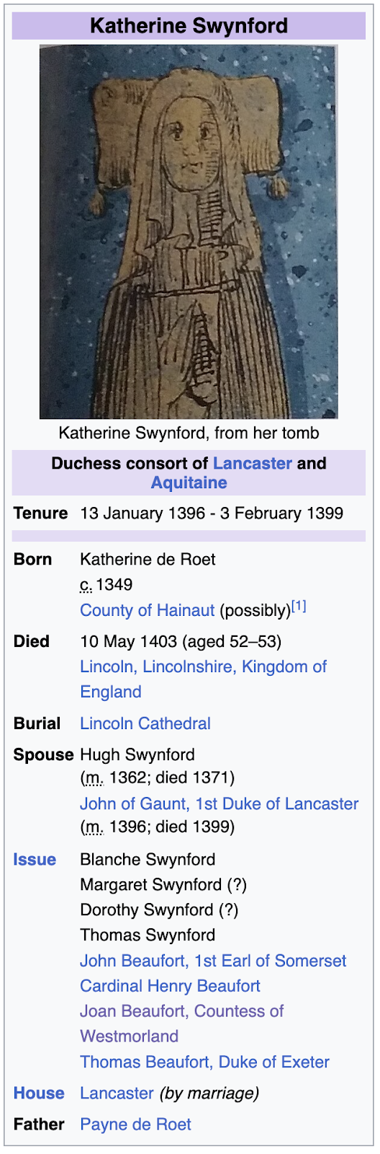This screenshot has height=1154, width=380.
Task: Click the House label link
Action: [39, 1093]
